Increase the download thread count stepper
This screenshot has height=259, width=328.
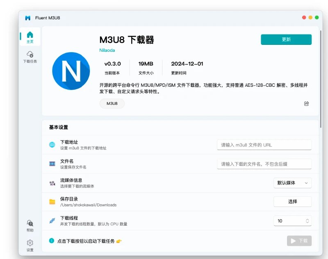point(306,219)
